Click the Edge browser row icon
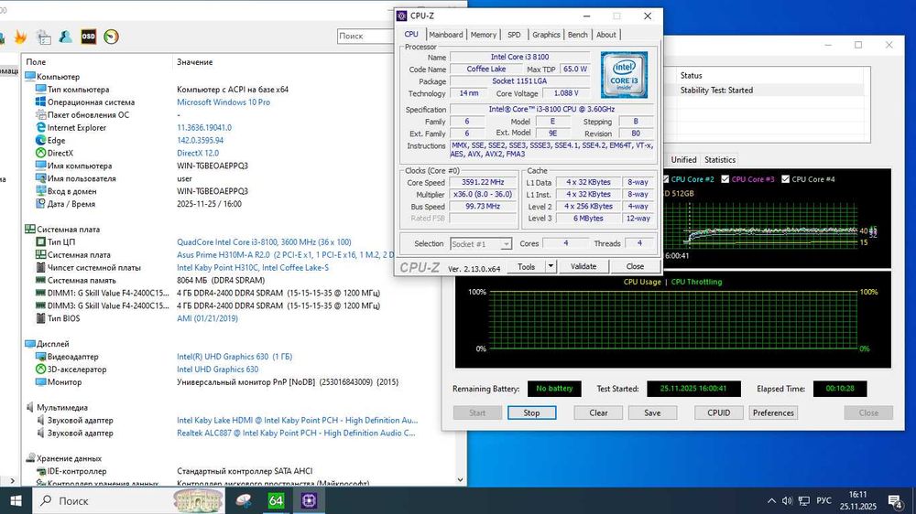 [x=40, y=140]
